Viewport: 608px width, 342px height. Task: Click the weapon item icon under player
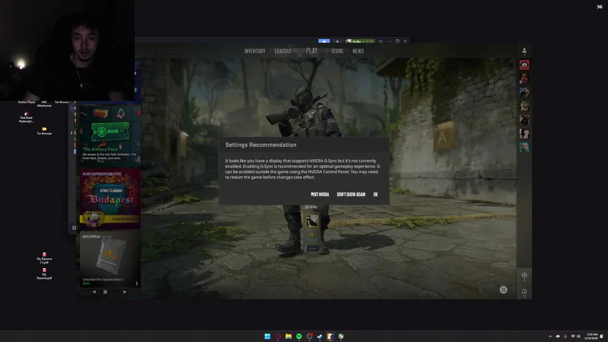tap(312, 221)
